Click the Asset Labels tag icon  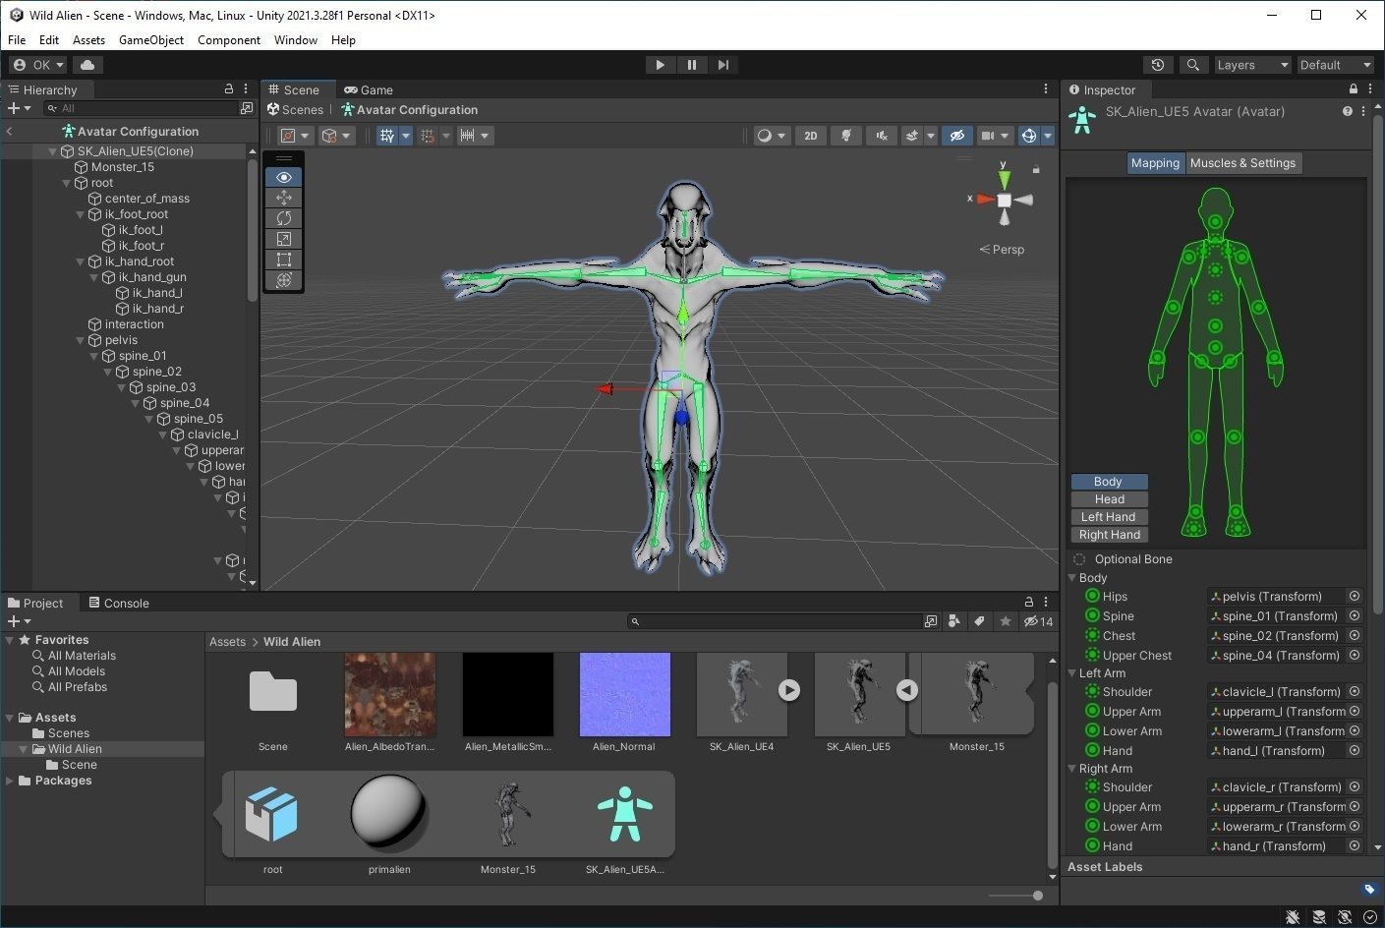coord(1369,889)
